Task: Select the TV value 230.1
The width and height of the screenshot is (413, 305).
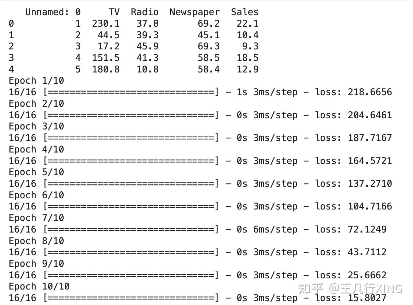Action: [x=106, y=24]
